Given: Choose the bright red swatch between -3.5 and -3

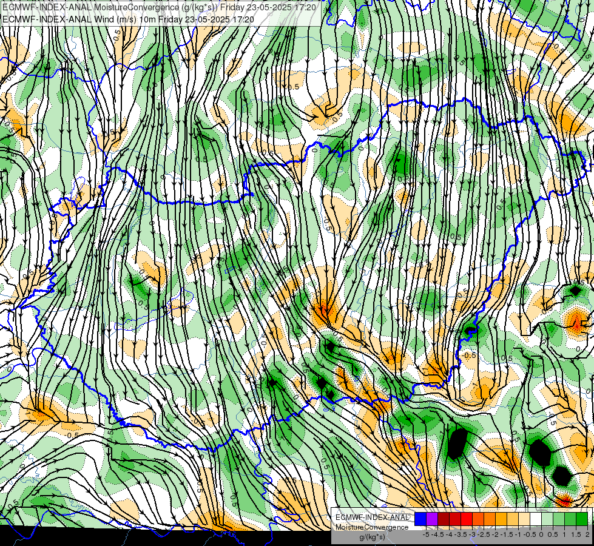Looking at the screenshot, I should [467, 519].
